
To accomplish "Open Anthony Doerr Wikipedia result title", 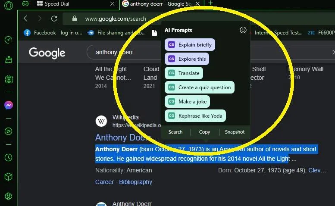I will (x=123, y=137).
